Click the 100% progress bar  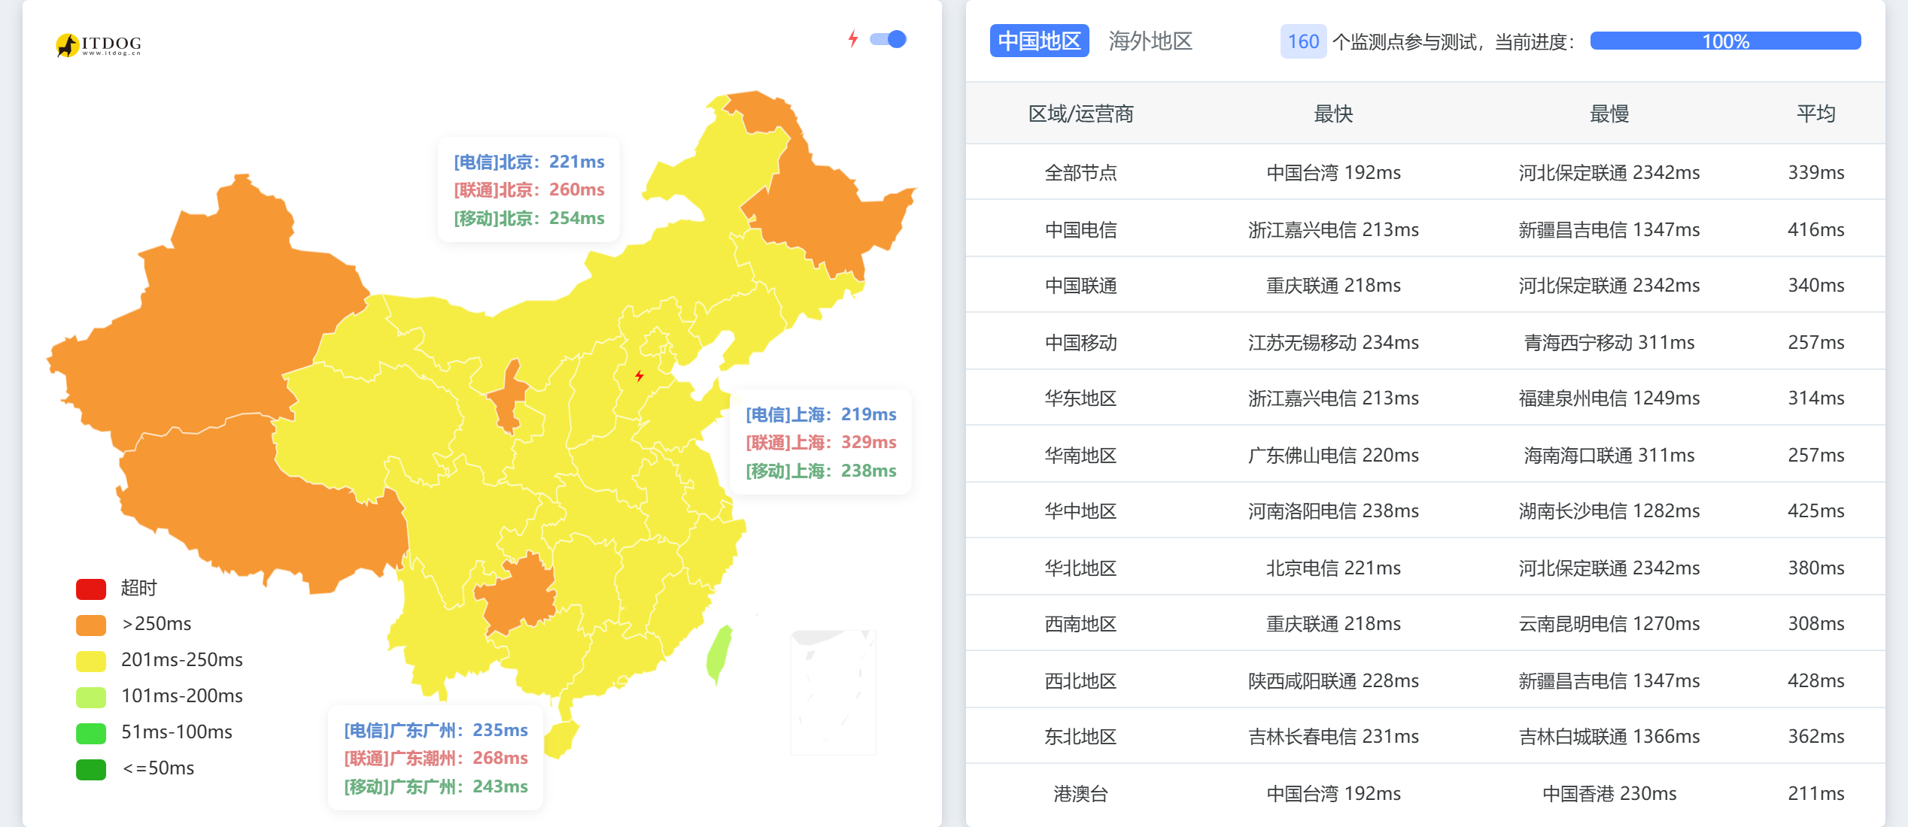[1725, 41]
